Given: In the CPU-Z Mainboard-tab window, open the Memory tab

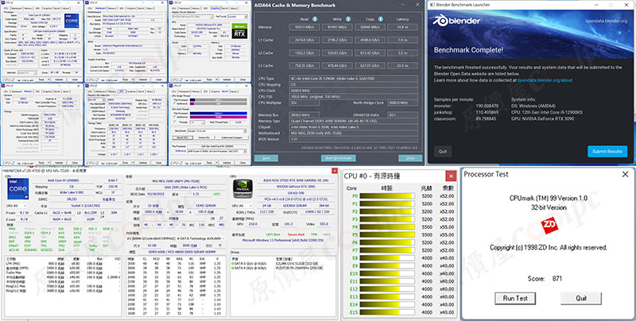Looking at the screenshot, I should click(112, 8).
